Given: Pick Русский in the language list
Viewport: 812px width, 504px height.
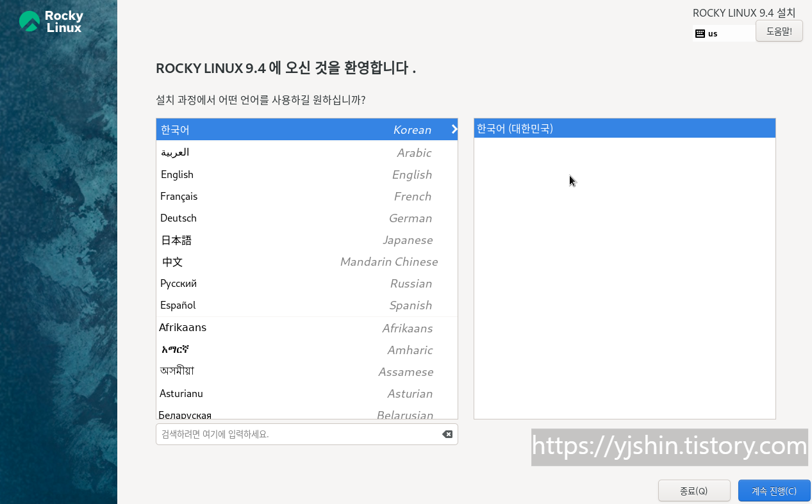Looking at the screenshot, I should pyautogui.click(x=306, y=283).
